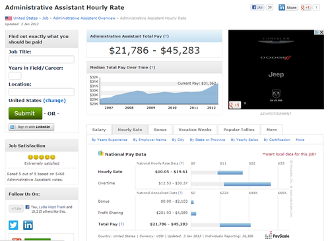Switch to the Salary tab
The image size is (330, 241).
99,130
